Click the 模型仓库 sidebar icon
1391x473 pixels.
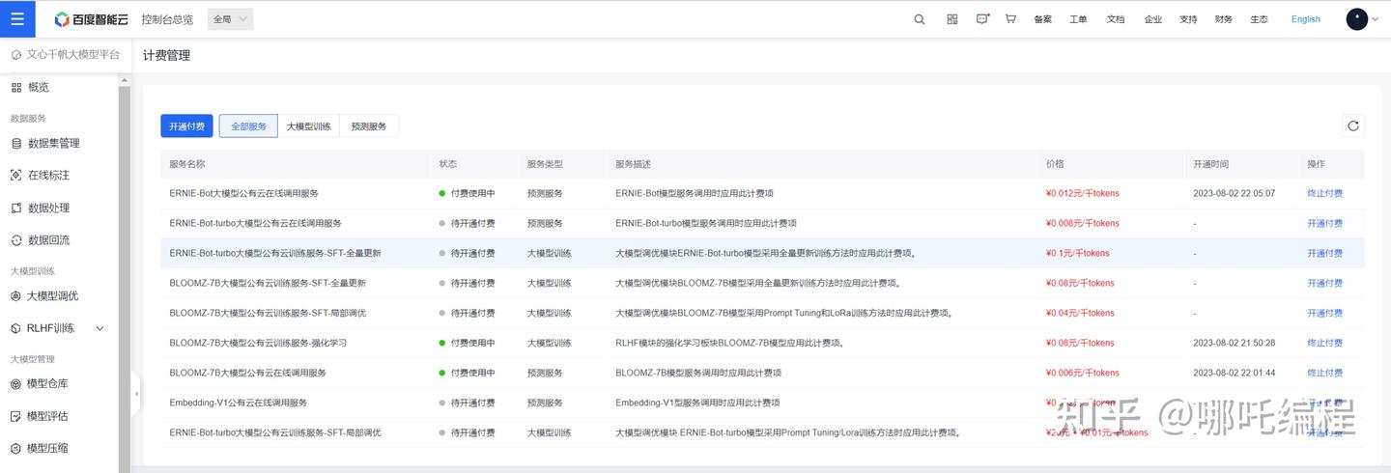click(15, 383)
